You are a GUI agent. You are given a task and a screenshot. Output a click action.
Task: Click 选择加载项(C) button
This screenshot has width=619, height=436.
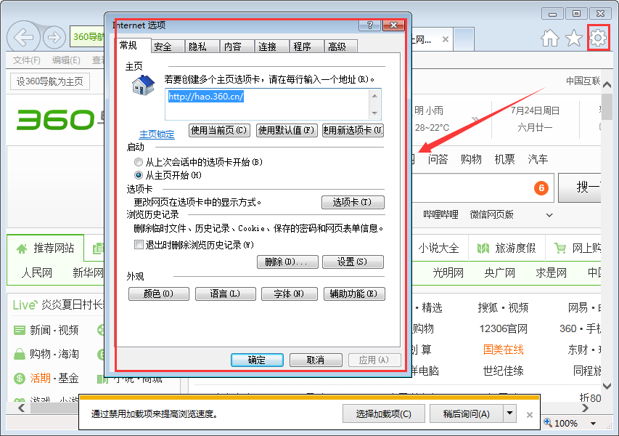(384, 414)
